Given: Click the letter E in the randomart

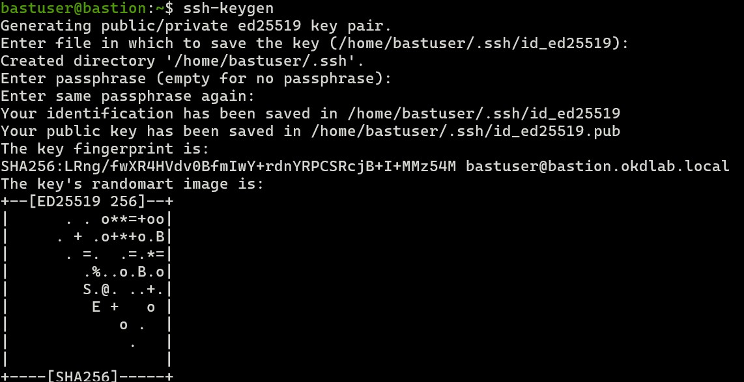Looking at the screenshot, I should coord(96,307).
